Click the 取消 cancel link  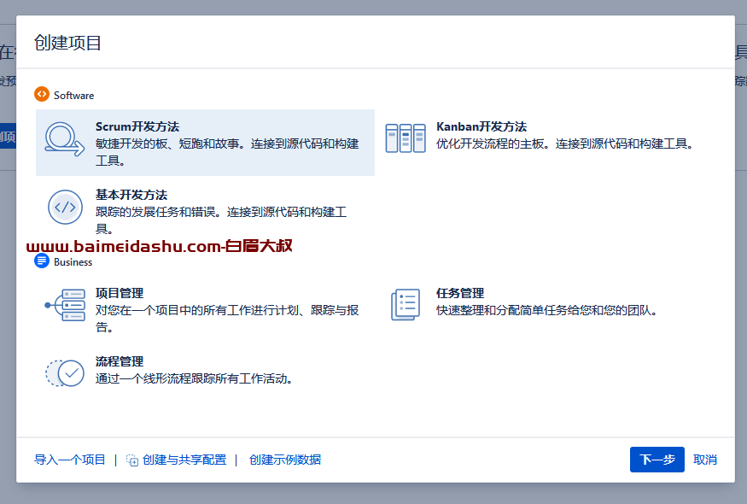click(705, 460)
